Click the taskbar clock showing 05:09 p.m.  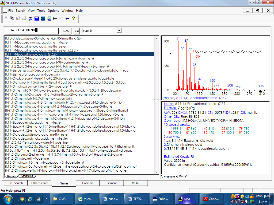pos(263,196)
